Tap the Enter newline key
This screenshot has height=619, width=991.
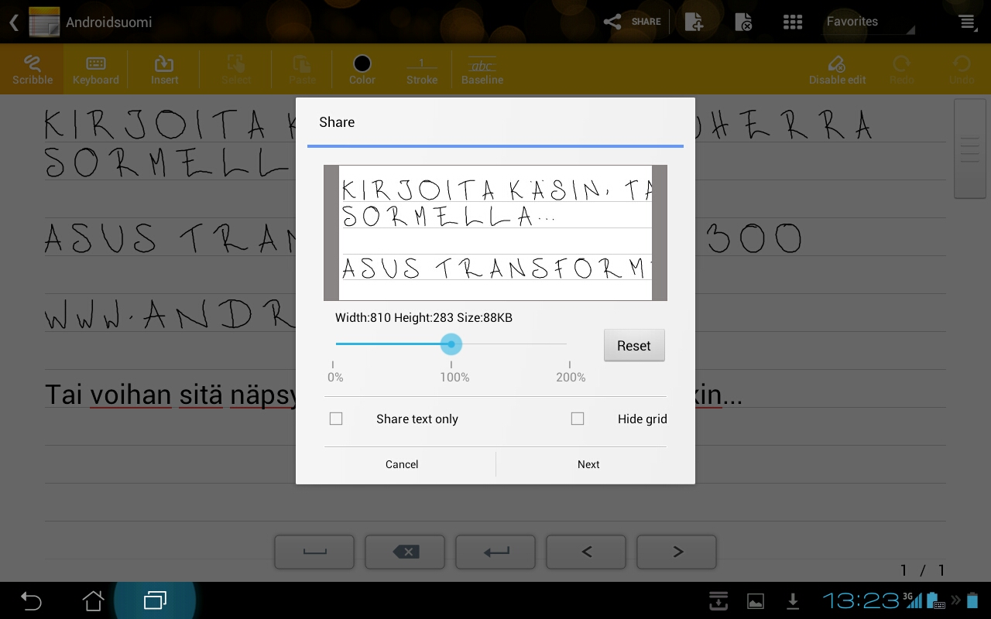(x=495, y=552)
